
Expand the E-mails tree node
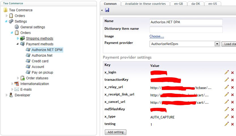tap(12, 89)
